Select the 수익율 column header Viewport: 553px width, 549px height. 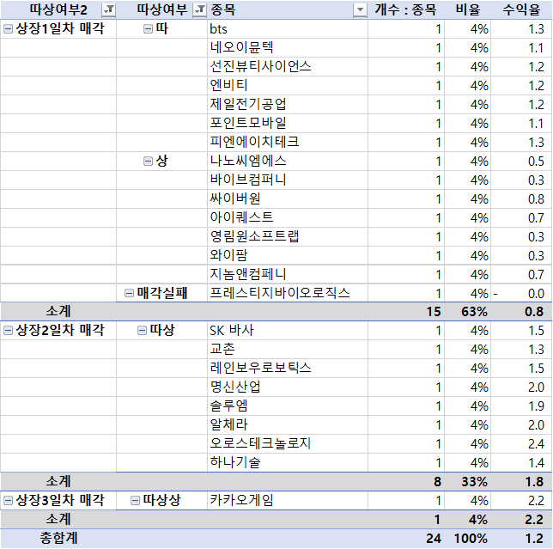coord(521,9)
